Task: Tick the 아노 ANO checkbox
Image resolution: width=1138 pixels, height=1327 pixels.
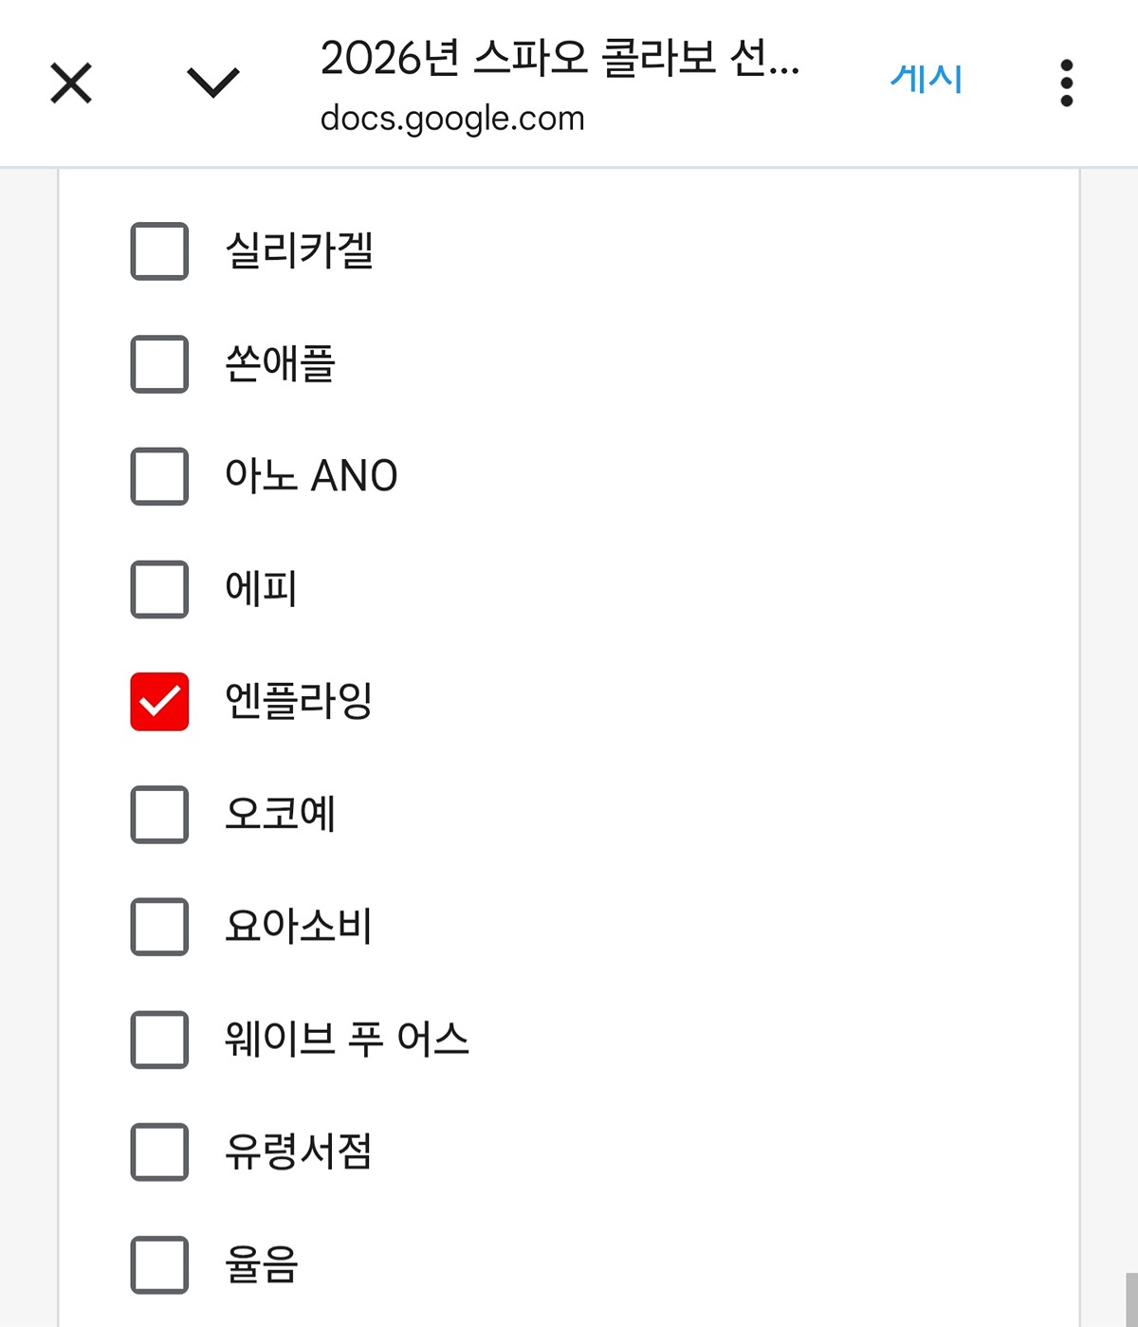Action: click(159, 476)
